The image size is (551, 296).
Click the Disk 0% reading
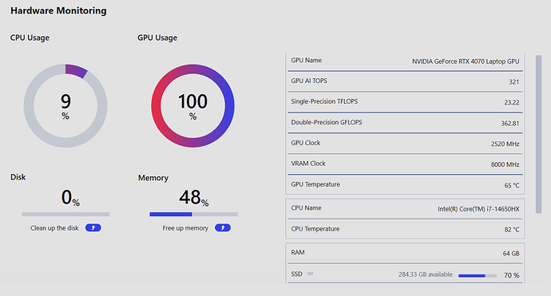click(x=70, y=197)
